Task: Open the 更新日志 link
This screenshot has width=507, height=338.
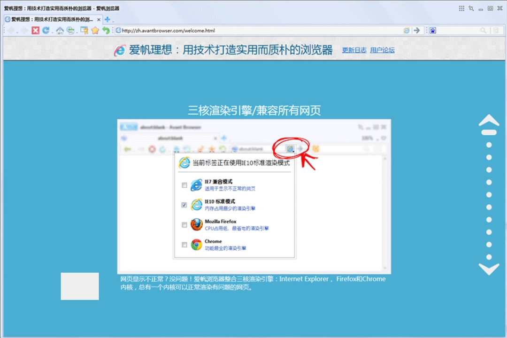Action: (x=354, y=50)
